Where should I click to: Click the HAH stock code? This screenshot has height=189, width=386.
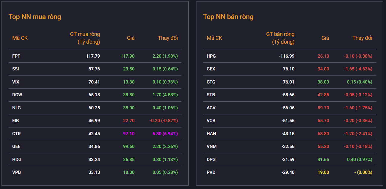click(211, 133)
